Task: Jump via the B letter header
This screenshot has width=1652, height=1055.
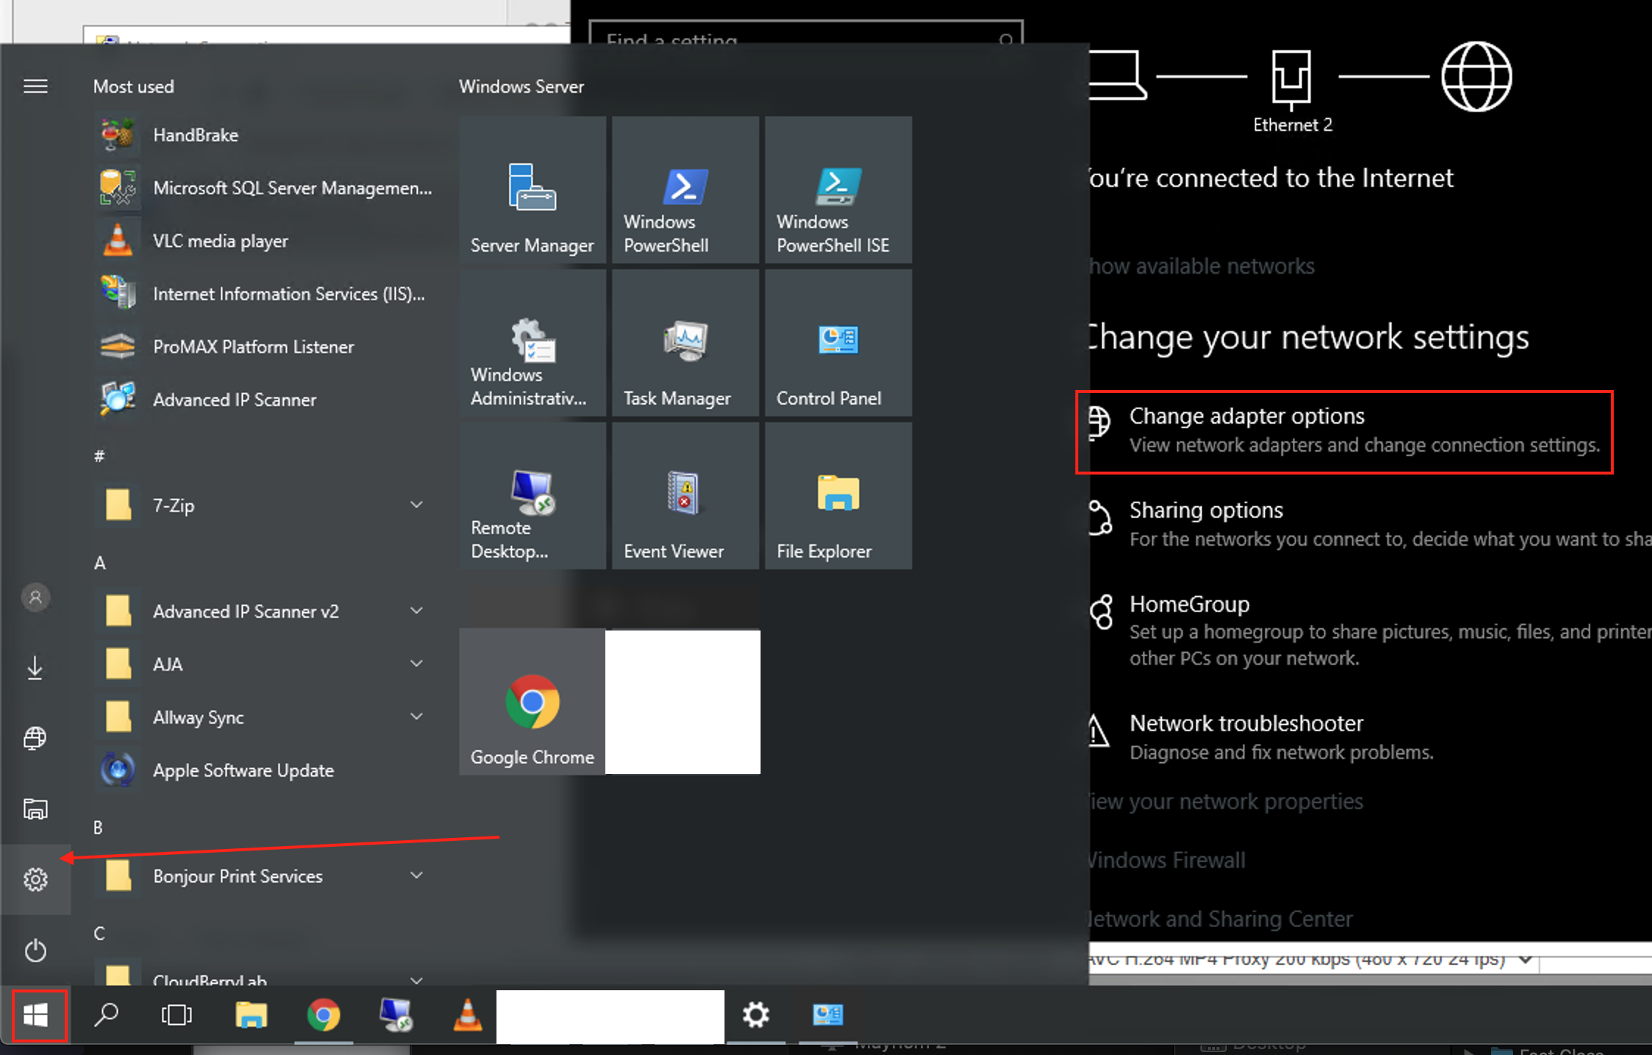Action: 98,828
